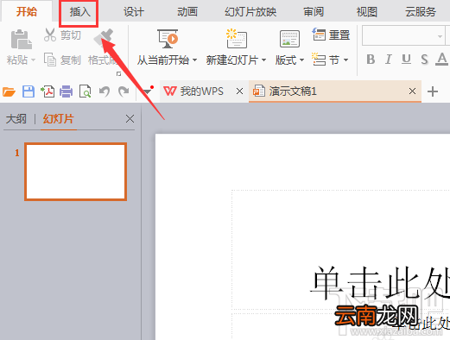Switch to the 大纲 outline pane
Screen dimensions: 450x340
click(x=16, y=119)
